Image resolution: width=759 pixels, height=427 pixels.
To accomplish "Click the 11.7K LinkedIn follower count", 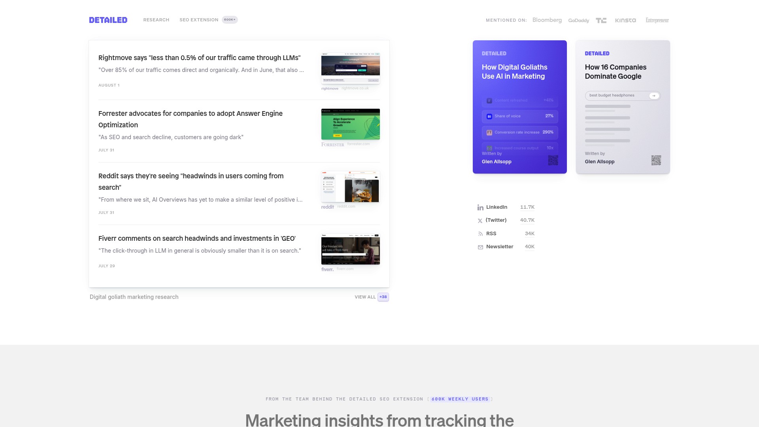I will coord(527,207).
